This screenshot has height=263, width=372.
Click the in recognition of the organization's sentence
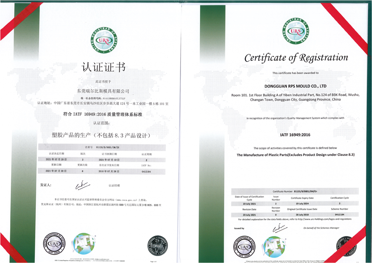295,118
